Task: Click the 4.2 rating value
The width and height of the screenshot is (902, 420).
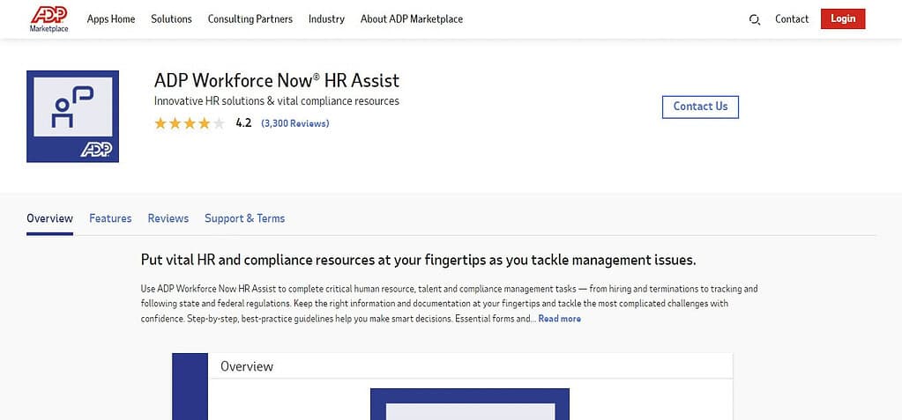Action: click(243, 123)
